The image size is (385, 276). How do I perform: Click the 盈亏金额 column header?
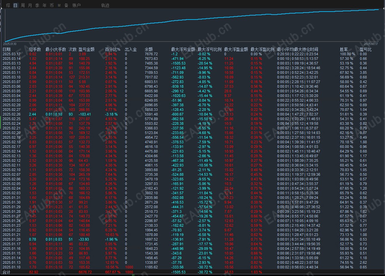pos(86,49)
